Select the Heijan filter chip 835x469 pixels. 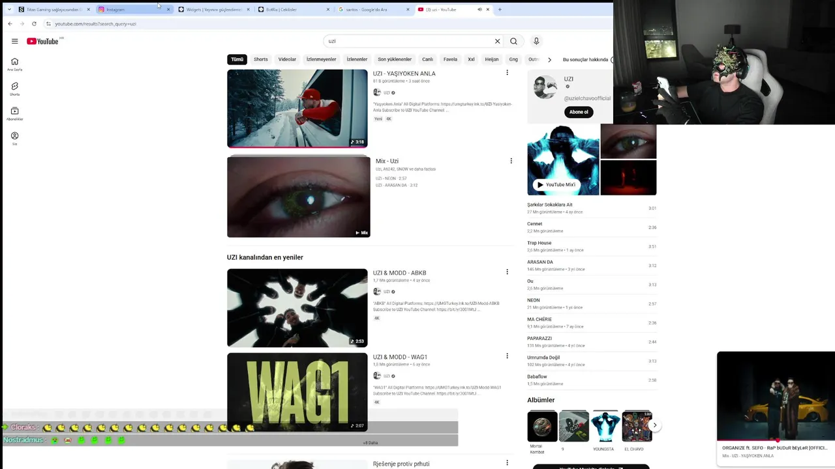pyautogui.click(x=492, y=59)
